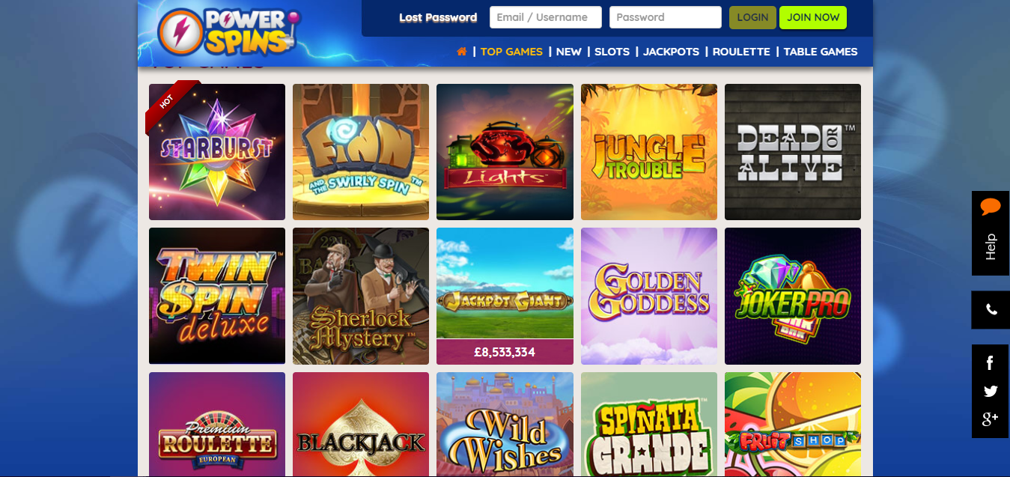Click the Login button
Image resolution: width=1010 pixels, height=477 pixels.
[x=752, y=17]
